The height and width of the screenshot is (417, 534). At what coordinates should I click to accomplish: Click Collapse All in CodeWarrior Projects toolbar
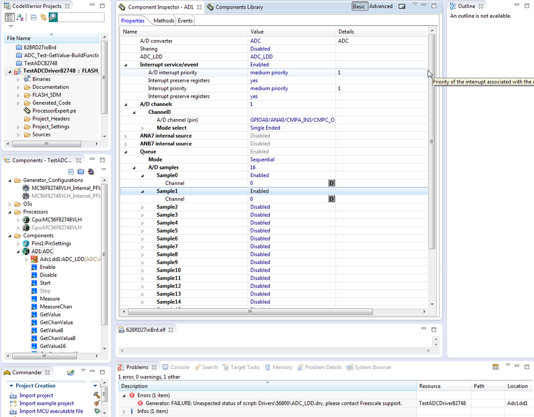pyautogui.click(x=33, y=18)
